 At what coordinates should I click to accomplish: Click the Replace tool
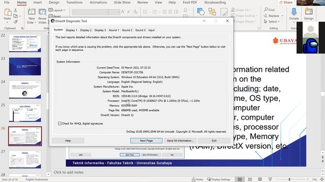click(x=271, y=16)
